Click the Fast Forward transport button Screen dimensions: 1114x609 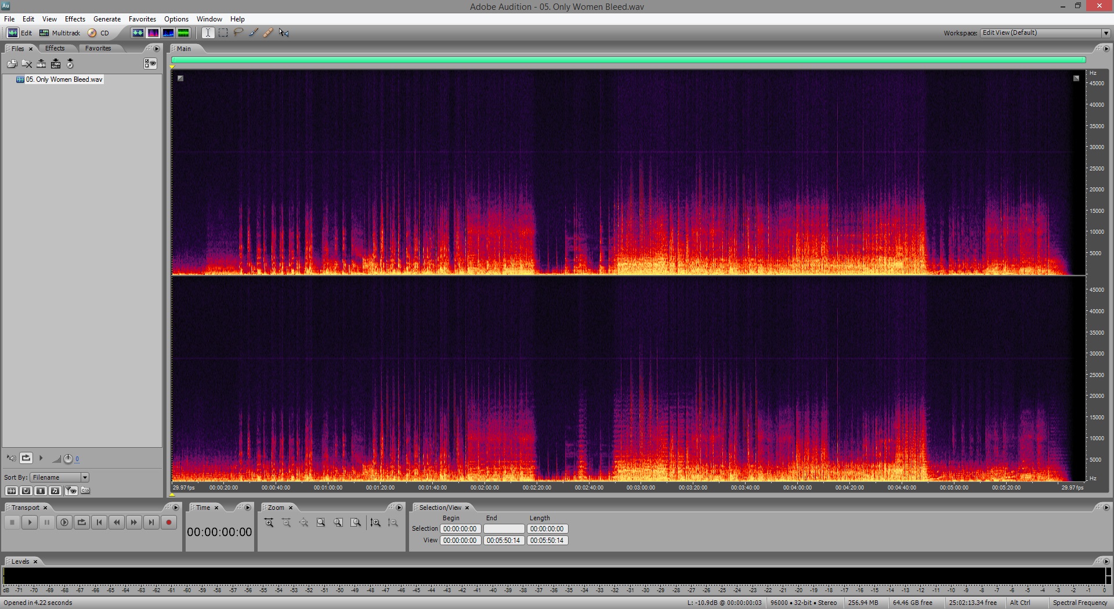(x=133, y=523)
